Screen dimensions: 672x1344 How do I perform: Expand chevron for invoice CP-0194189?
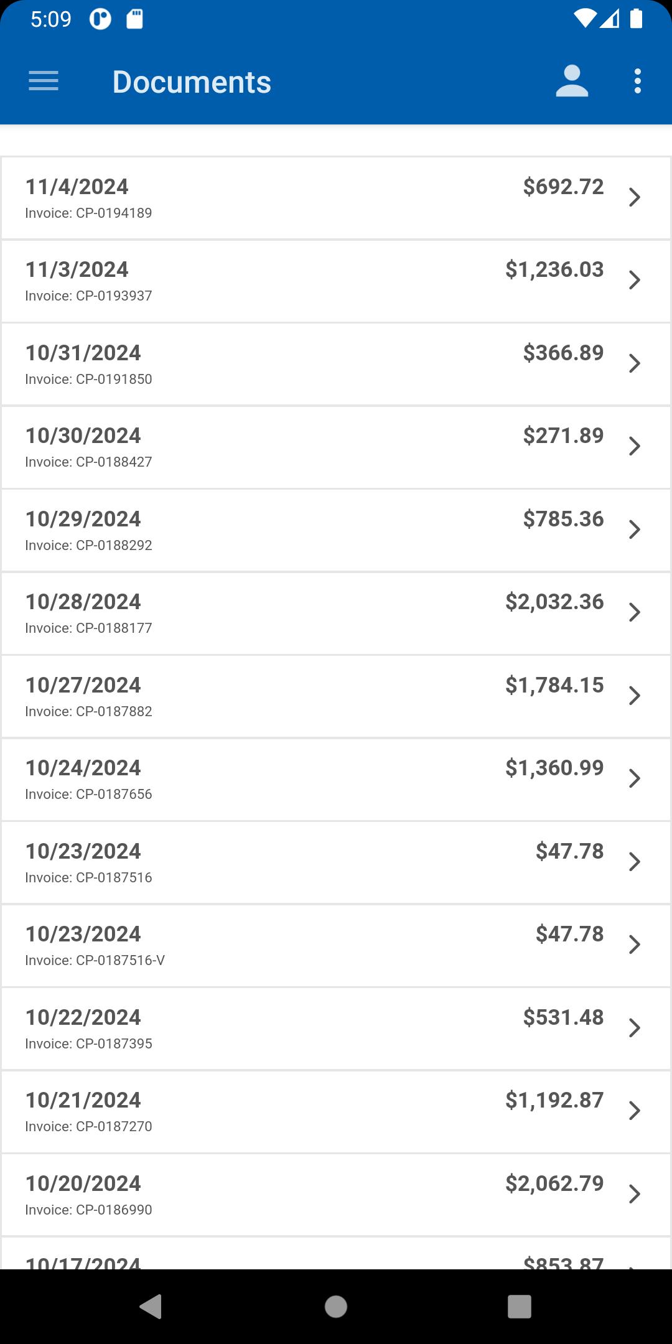pos(635,197)
